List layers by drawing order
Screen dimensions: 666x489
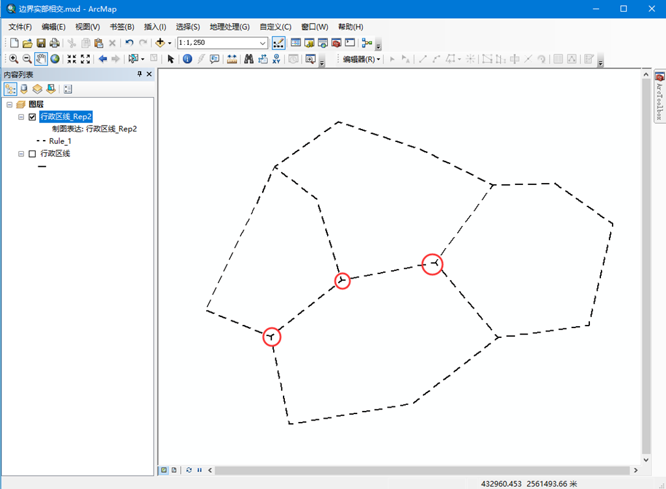(x=10, y=89)
